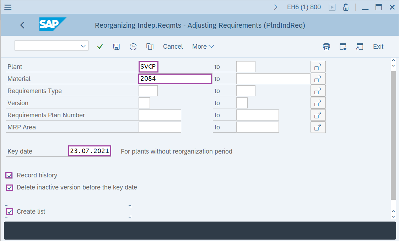Toggle Delete inactive version before key date
The height and width of the screenshot is (241, 399).
(x=10, y=187)
